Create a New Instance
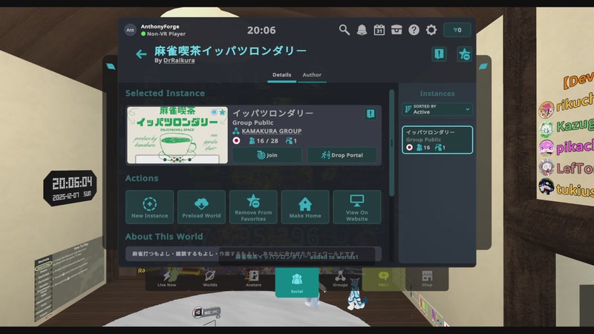This screenshot has height=334, width=594. coord(150,207)
